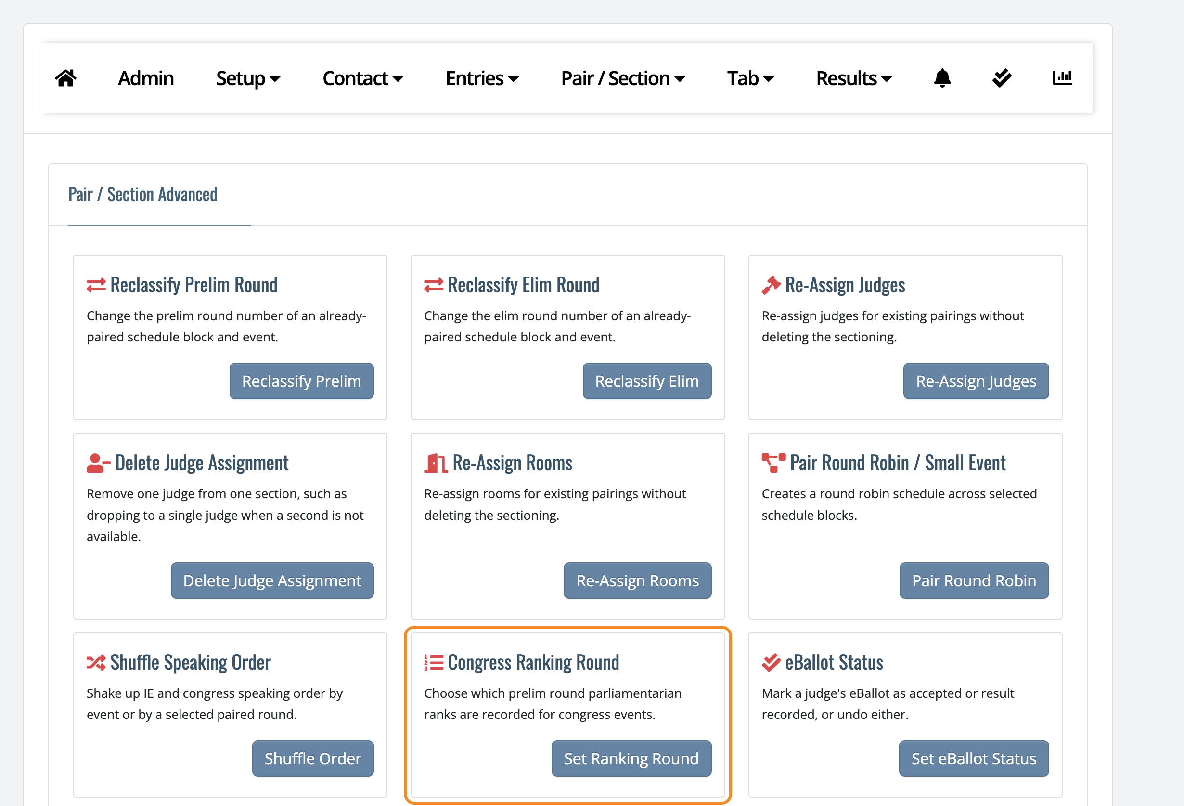This screenshot has height=806, width=1184.
Task: Open the Pair / Section dropdown menu
Action: tap(623, 78)
